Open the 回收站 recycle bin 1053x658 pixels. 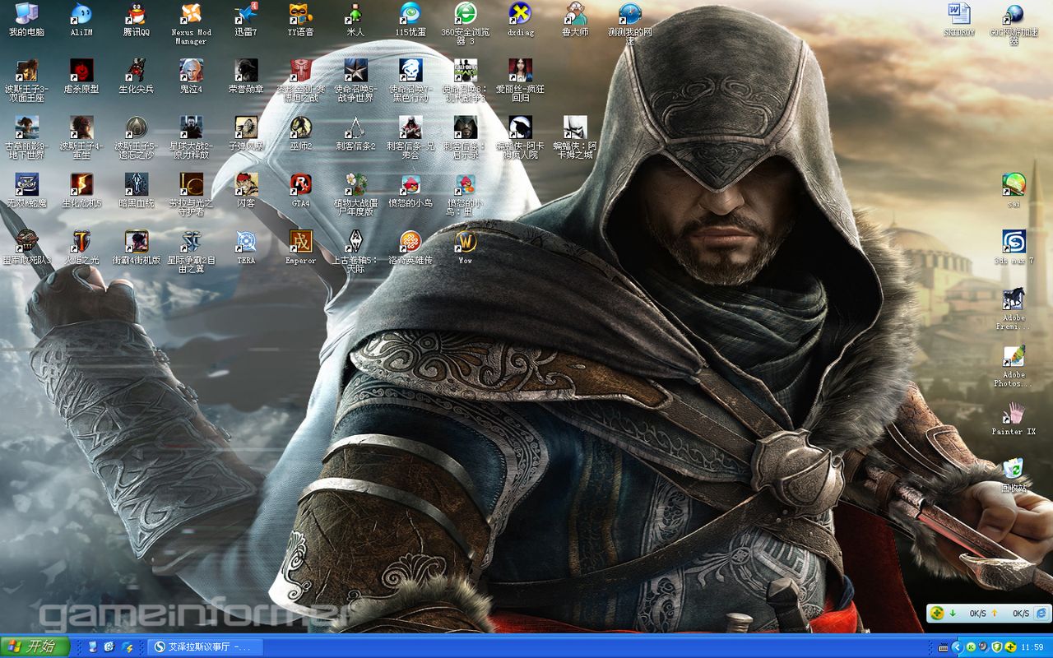point(1014,470)
